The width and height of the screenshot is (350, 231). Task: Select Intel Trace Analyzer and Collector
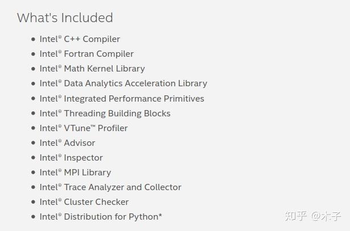pyautogui.click(x=110, y=187)
